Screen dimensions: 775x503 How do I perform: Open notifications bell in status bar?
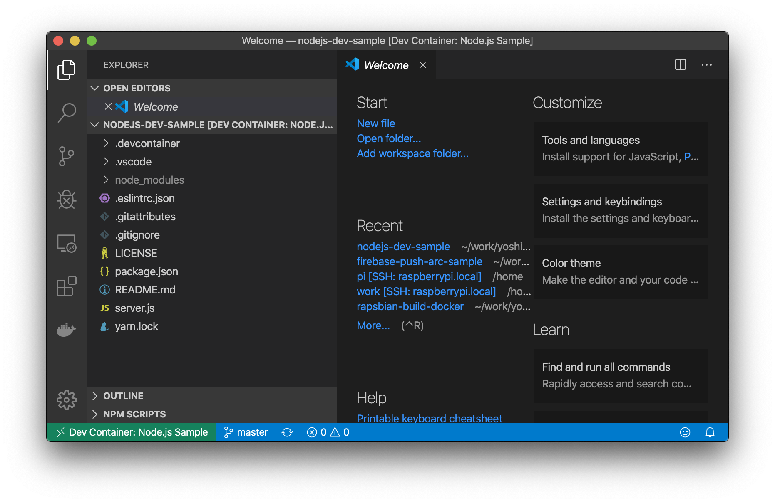[710, 432]
